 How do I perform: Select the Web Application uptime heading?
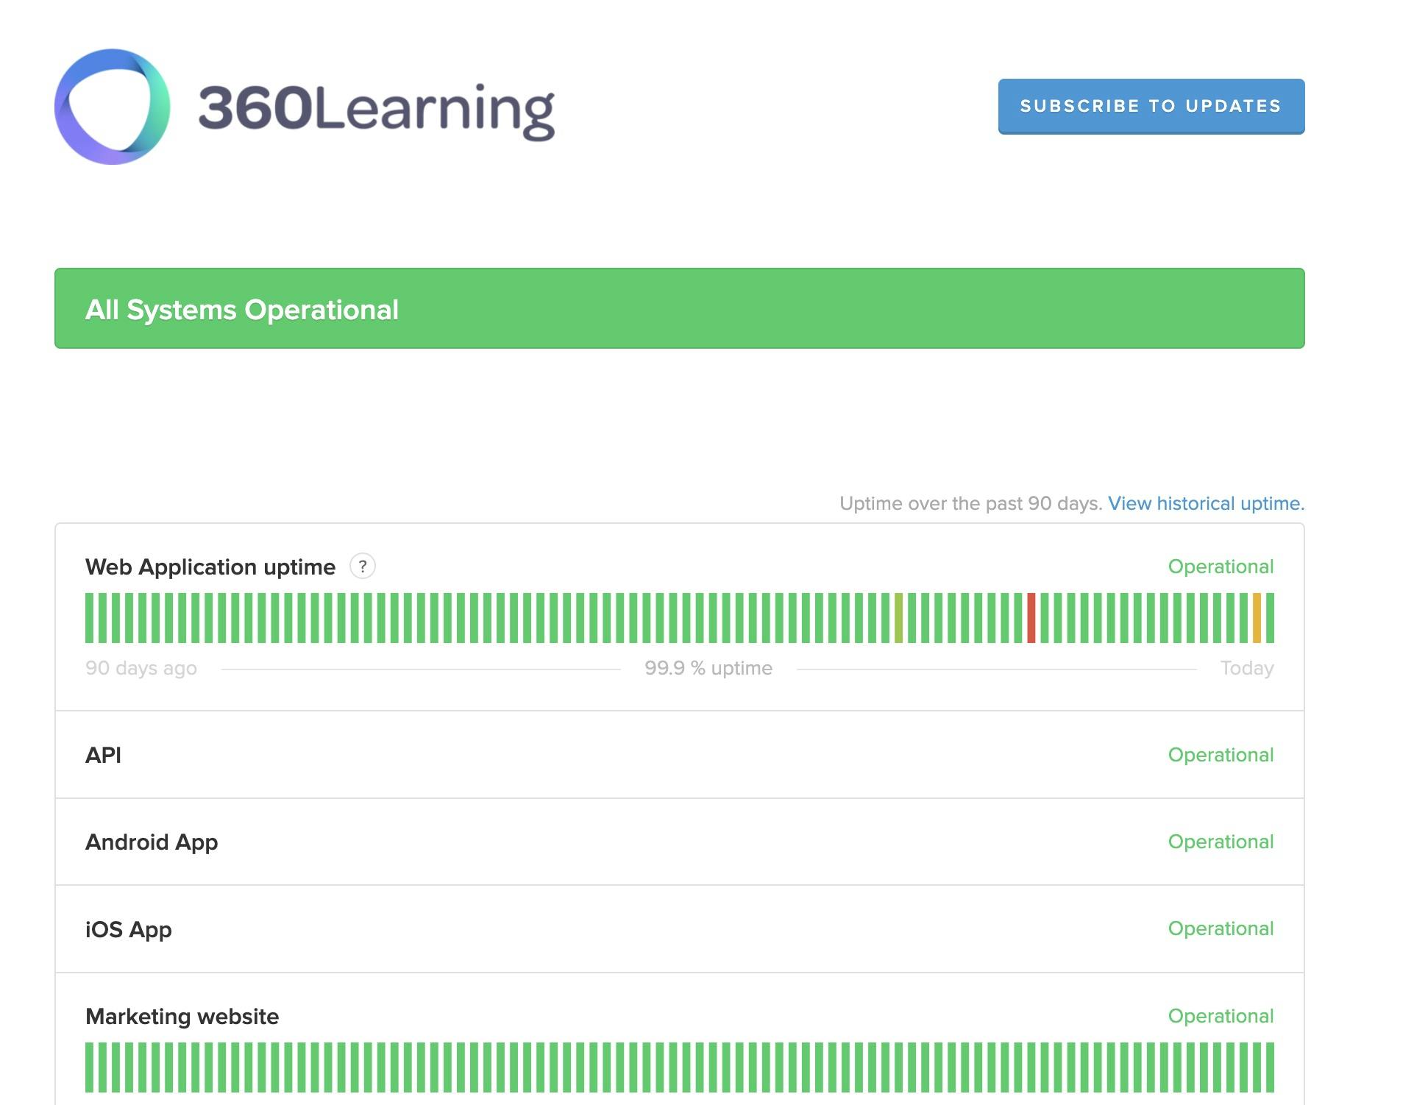coord(210,566)
